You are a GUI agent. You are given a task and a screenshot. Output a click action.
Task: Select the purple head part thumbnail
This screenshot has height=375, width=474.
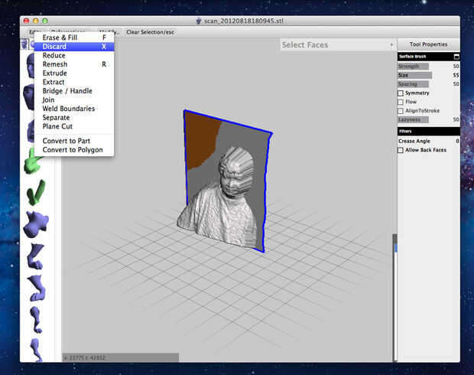click(31, 65)
